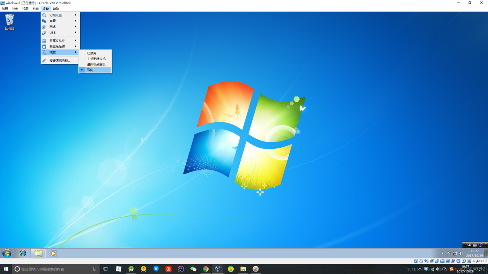
Task: Open Google Chrome on the host taskbar
Action: (206, 269)
